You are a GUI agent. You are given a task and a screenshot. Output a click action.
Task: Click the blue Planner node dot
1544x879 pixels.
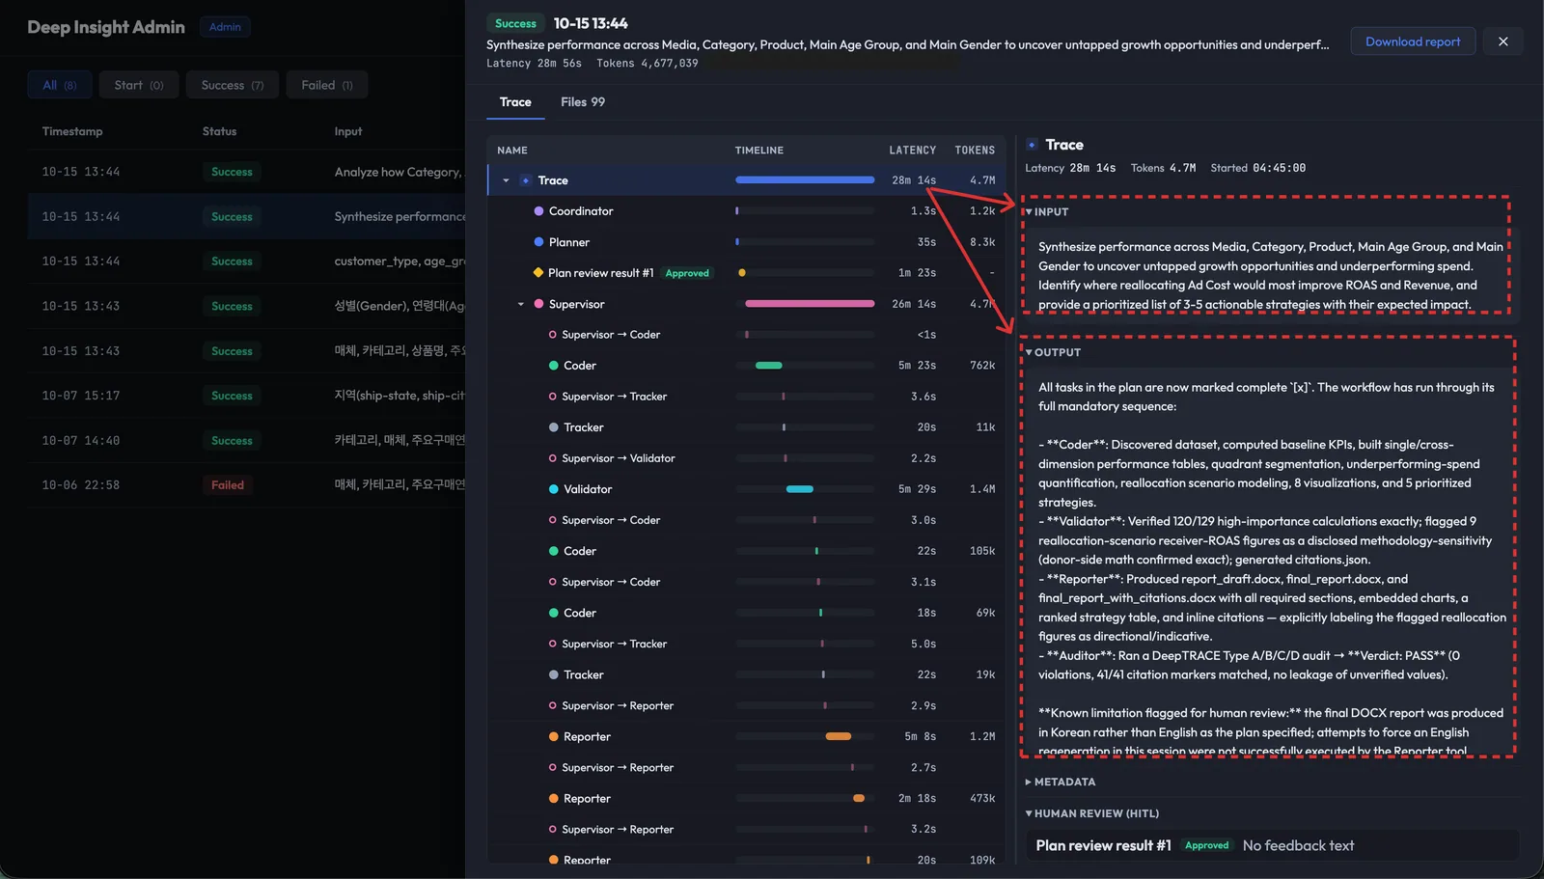(x=538, y=242)
